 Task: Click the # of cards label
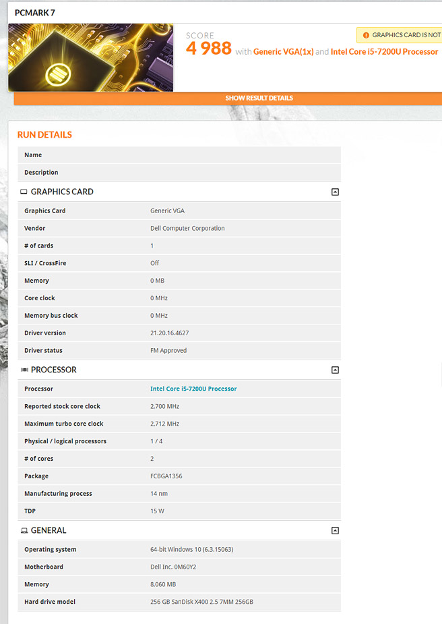pos(38,246)
